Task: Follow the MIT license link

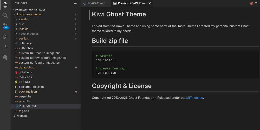Action: tap(194, 98)
